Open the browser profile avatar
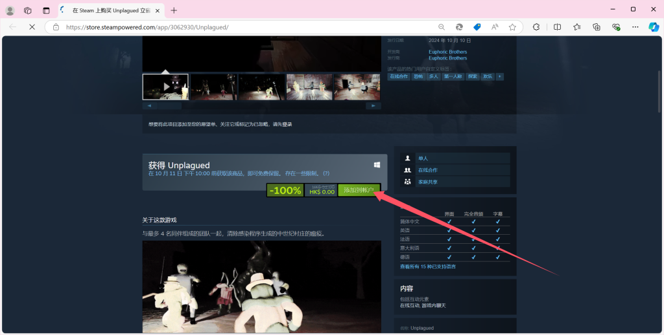The image size is (664, 335). pos(10,10)
